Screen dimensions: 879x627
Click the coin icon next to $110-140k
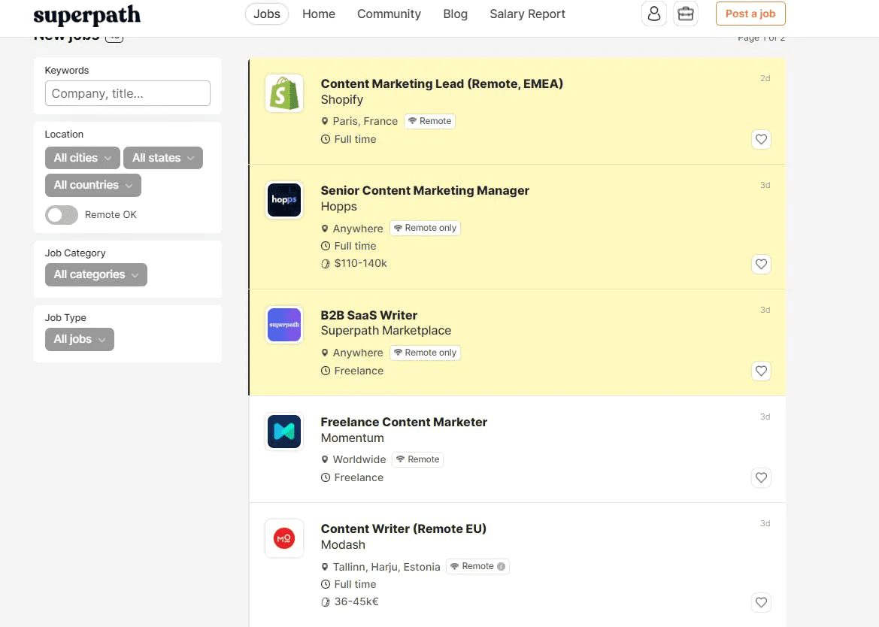[325, 263]
